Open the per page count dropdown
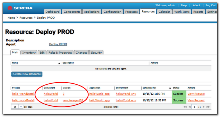 (x=21, y=107)
